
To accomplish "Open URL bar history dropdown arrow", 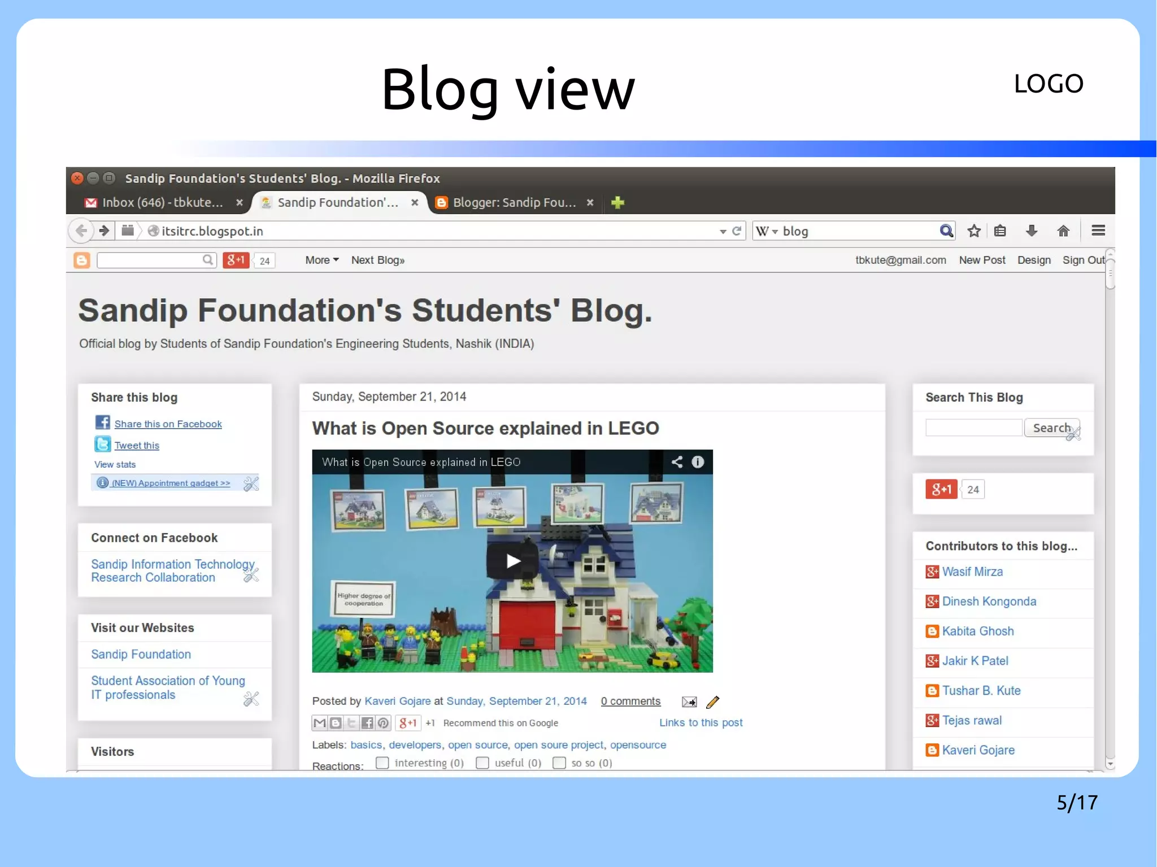I will (x=723, y=232).
